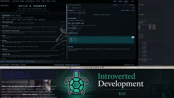Click the Rokha runtime chip under my-harness

[82, 13]
